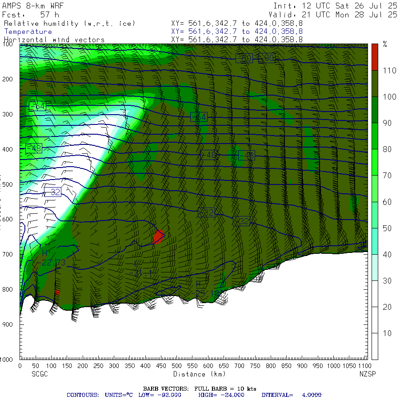
Task: Click the blue XY coordinates line beside Temperature
Action: (237, 32)
